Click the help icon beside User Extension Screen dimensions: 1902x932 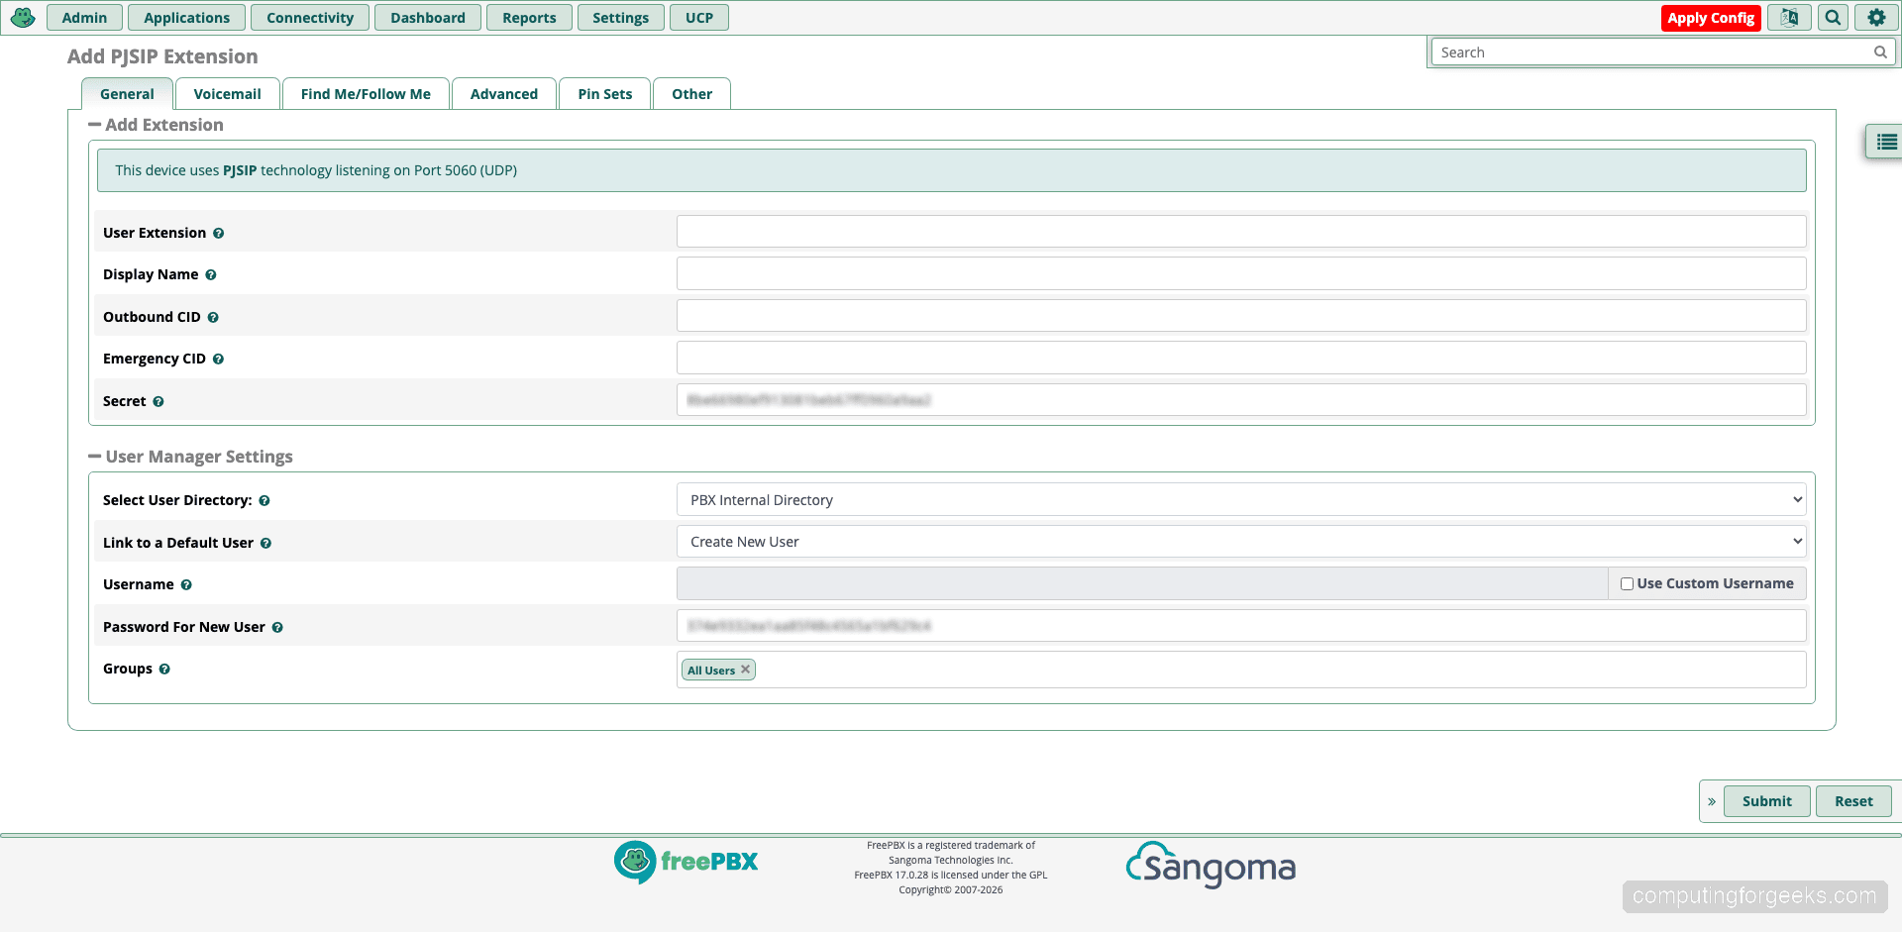click(x=218, y=232)
